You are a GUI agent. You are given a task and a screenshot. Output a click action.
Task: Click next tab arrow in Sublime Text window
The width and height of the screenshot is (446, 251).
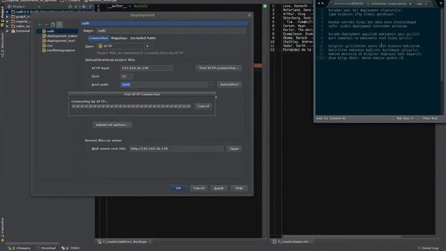tap(323, 3)
